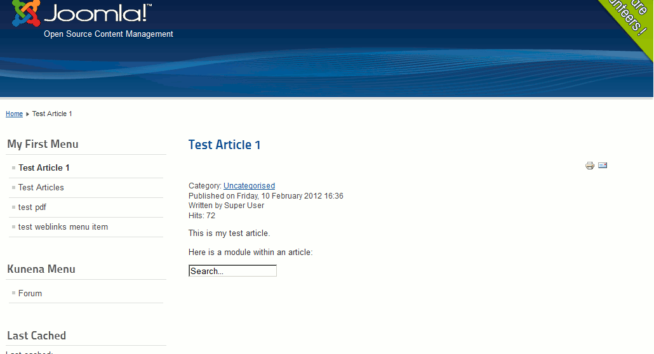Click the Test Article 1 heading

(x=224, y=145)
